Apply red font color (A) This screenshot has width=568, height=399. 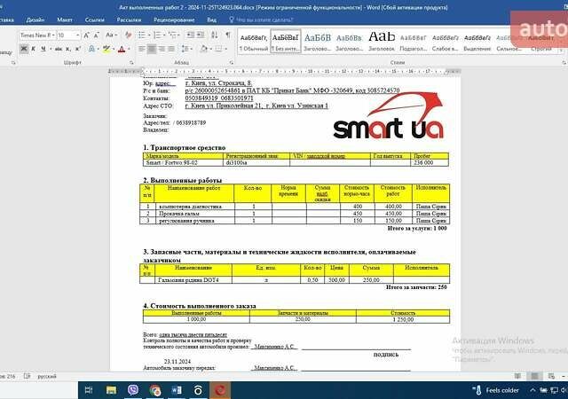[x=122, y=49]
